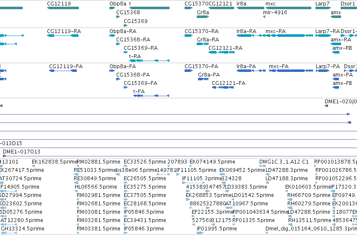Screen dimensions: 357x235
Task: Select the DMG1C.3_1.A12.C1 label
Action: click(x=284, y=162)
